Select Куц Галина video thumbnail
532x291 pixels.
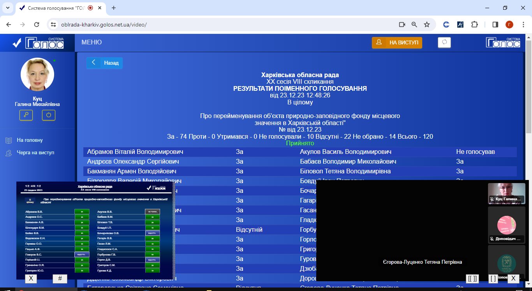[x=506, y=193]
